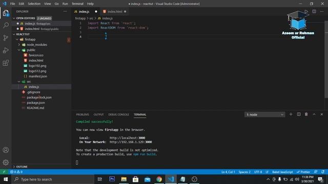Open .gitignore in the file tree
Viewport: 328px width, 184px height.
click(33, 92)
